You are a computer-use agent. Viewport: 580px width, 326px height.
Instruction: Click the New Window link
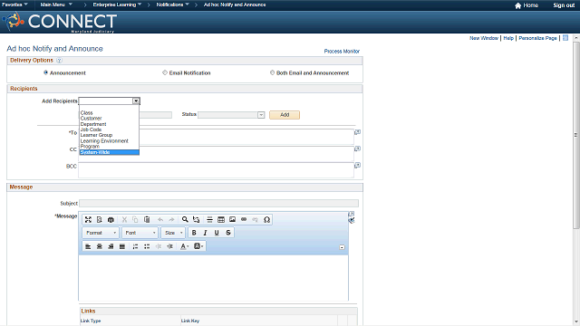coord(484,38)
